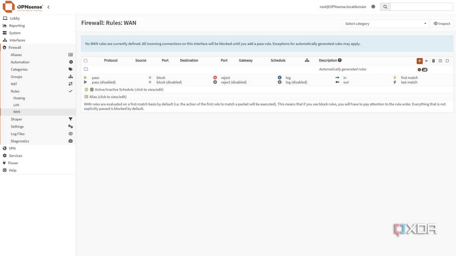The height and width of the screenshot is (256, 456).
Task: Click the Description help question mark icon
Action: [340, 60]
